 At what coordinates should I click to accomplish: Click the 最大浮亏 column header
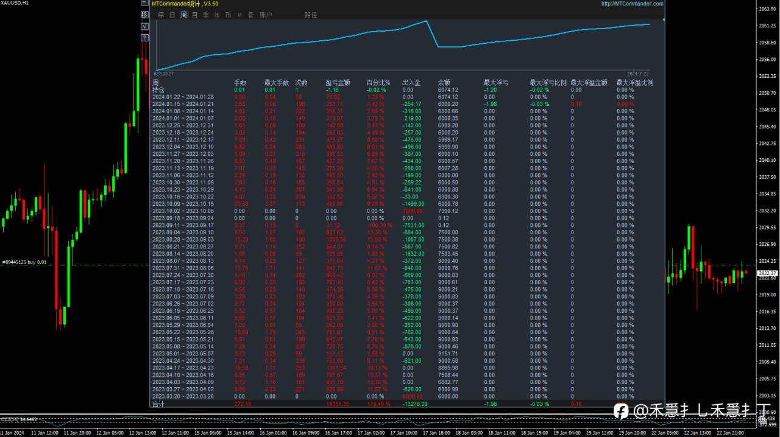pyautogui.click(x=496, y=82)
